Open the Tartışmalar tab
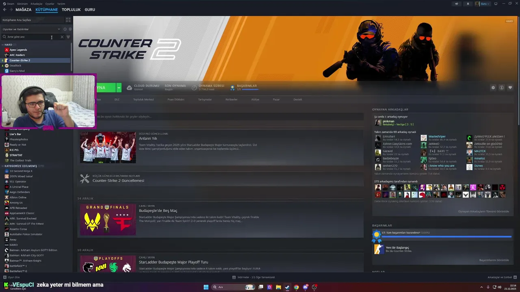This screenshot has height=292, width=520. (205, 99)
